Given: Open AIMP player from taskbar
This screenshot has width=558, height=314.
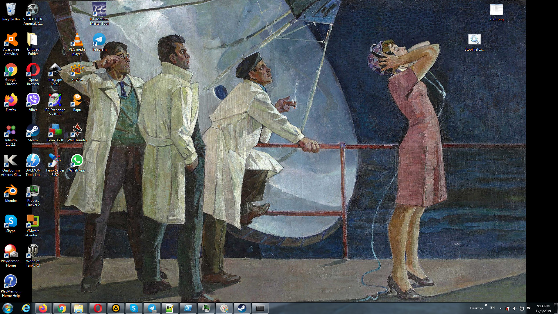Looking at the screenshot, I should tap(116, 308).
